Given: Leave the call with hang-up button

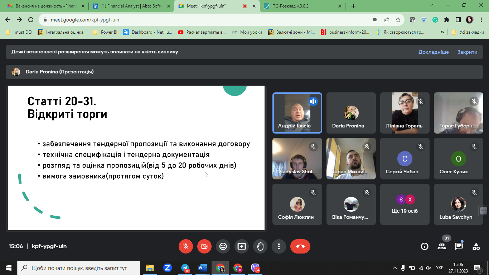Looking at the screenshot, I should [x=300, y=246].
